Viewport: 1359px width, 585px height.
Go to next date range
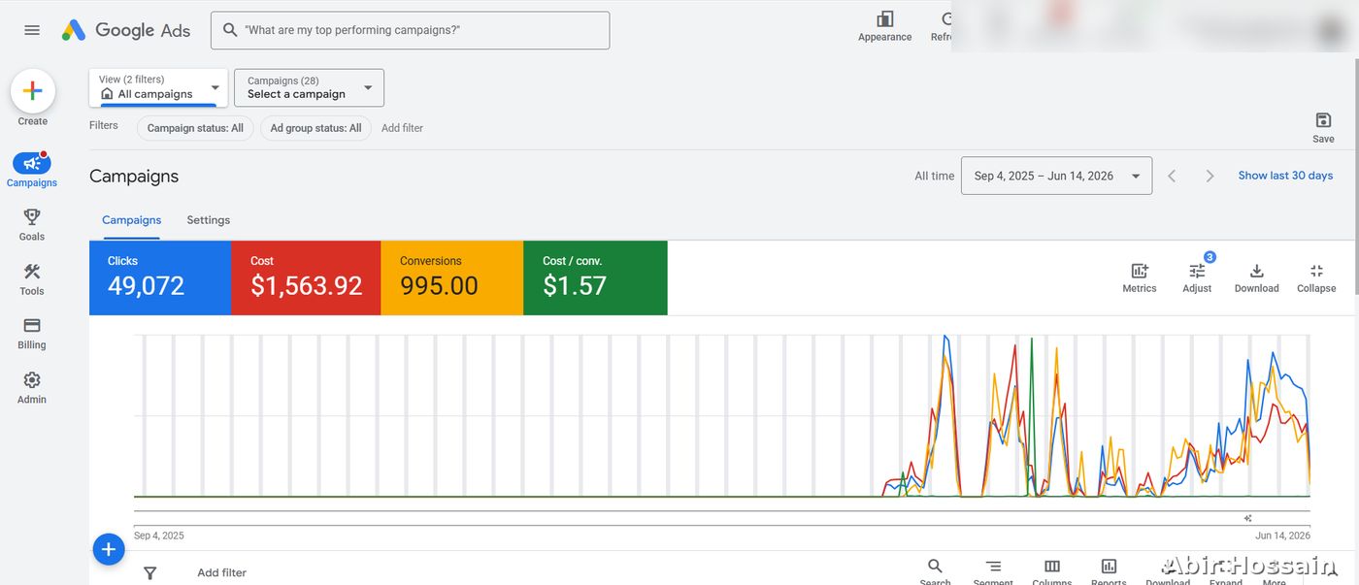[x=1210, y=176]
